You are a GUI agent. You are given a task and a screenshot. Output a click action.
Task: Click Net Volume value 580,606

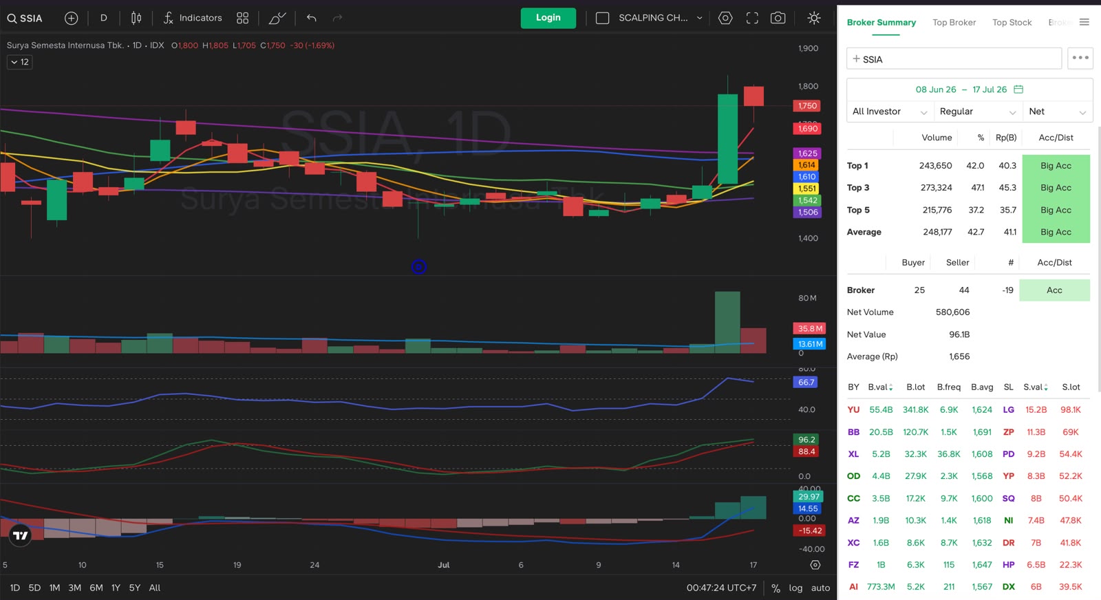[952, 312]
